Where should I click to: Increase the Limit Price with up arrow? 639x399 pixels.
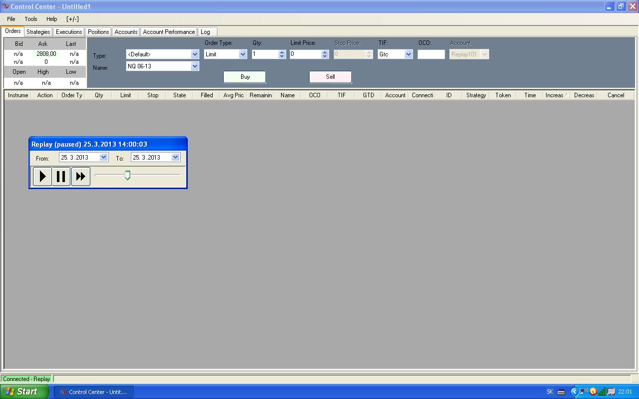click(324, 52)
